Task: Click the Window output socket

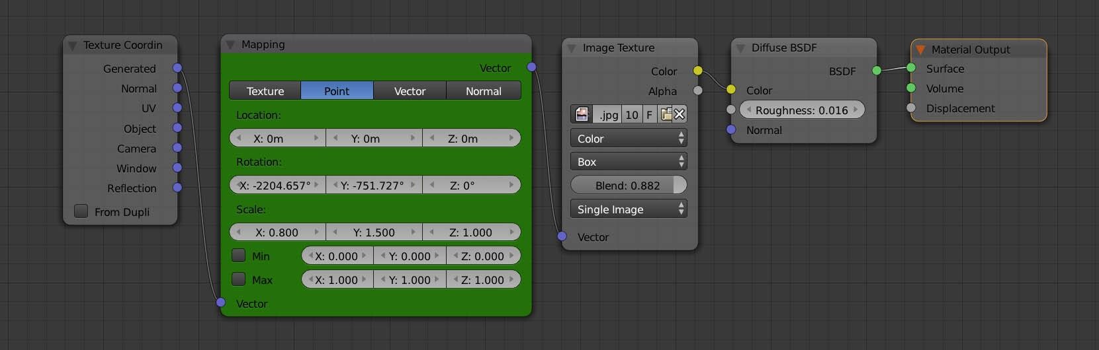Action: click(x=177, y=168)
